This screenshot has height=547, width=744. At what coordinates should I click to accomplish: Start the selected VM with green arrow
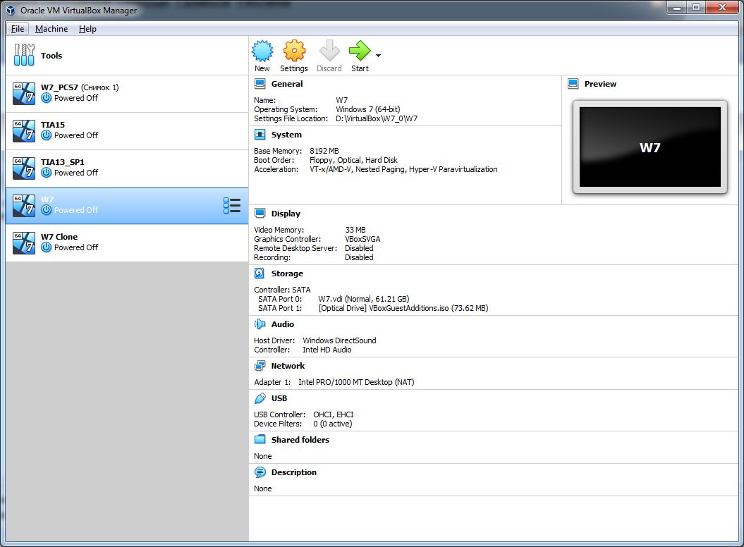click(x=360, y=51)
